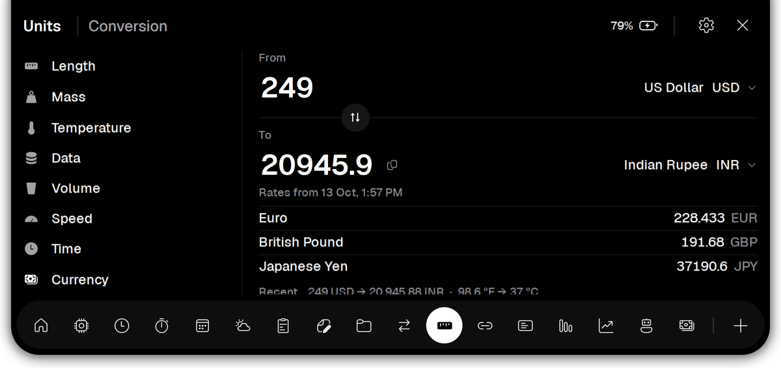
Task: Click the 37190.6 JPY value
Action: click(717, 267)
